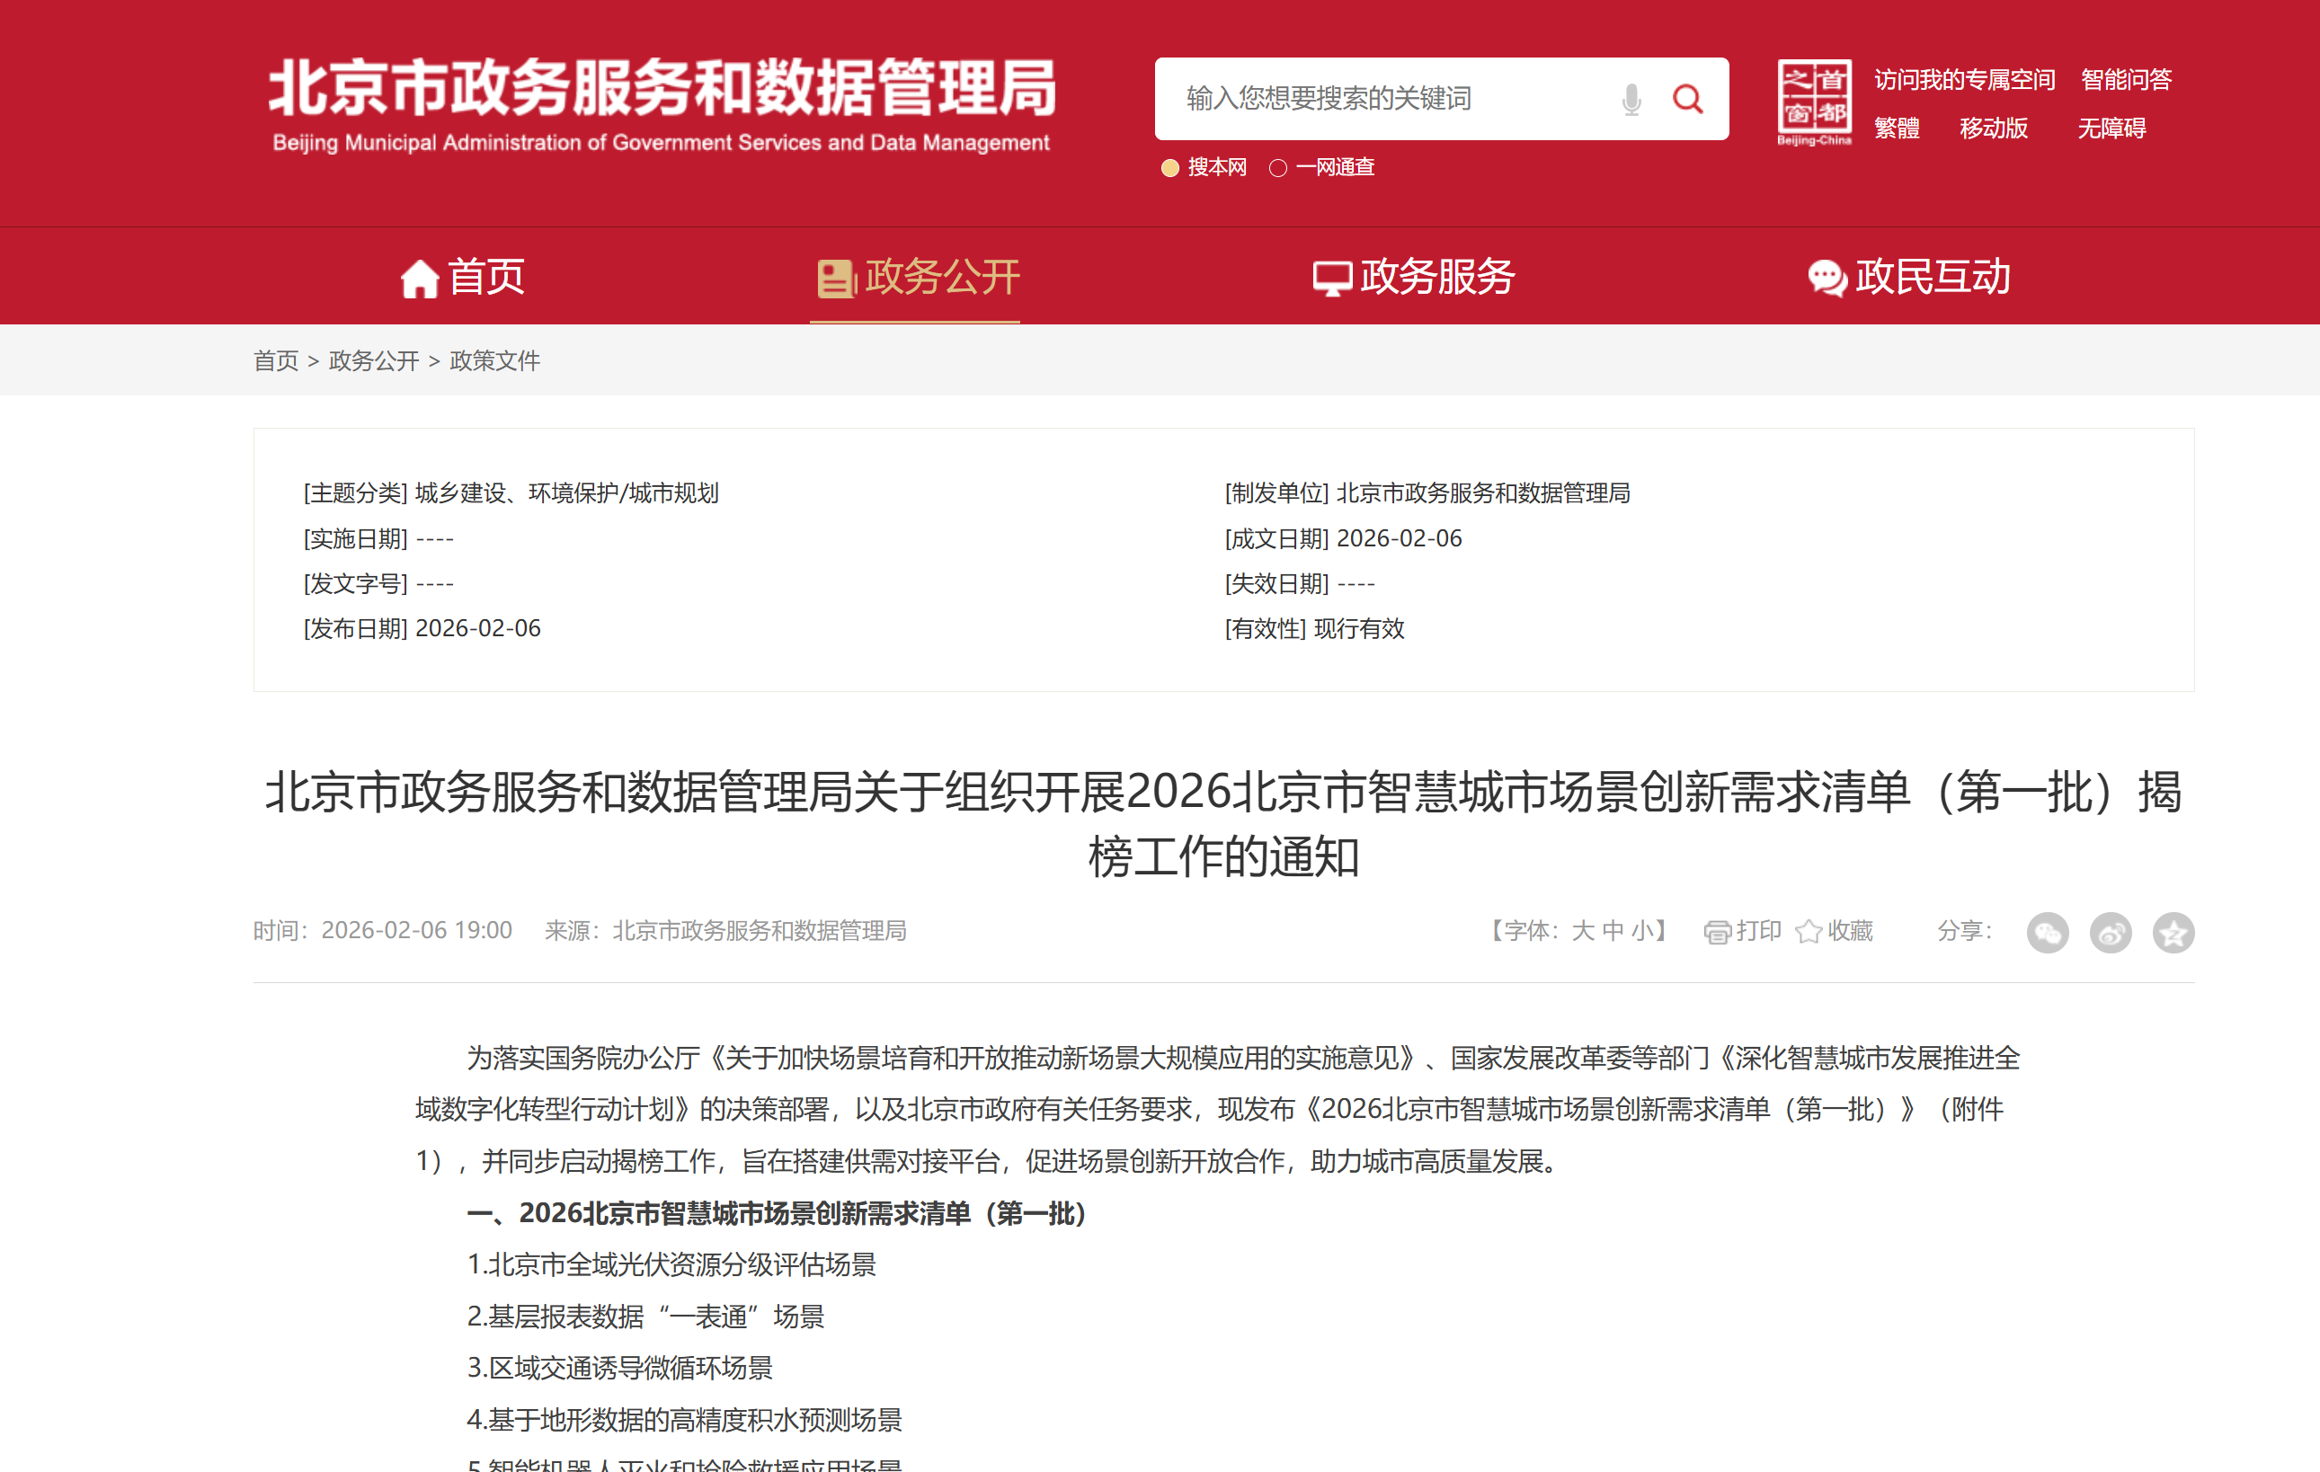This screenshot has height=1472, width=2320.
Task: Share article via WeChat icon
Action: coord(2048,932)
